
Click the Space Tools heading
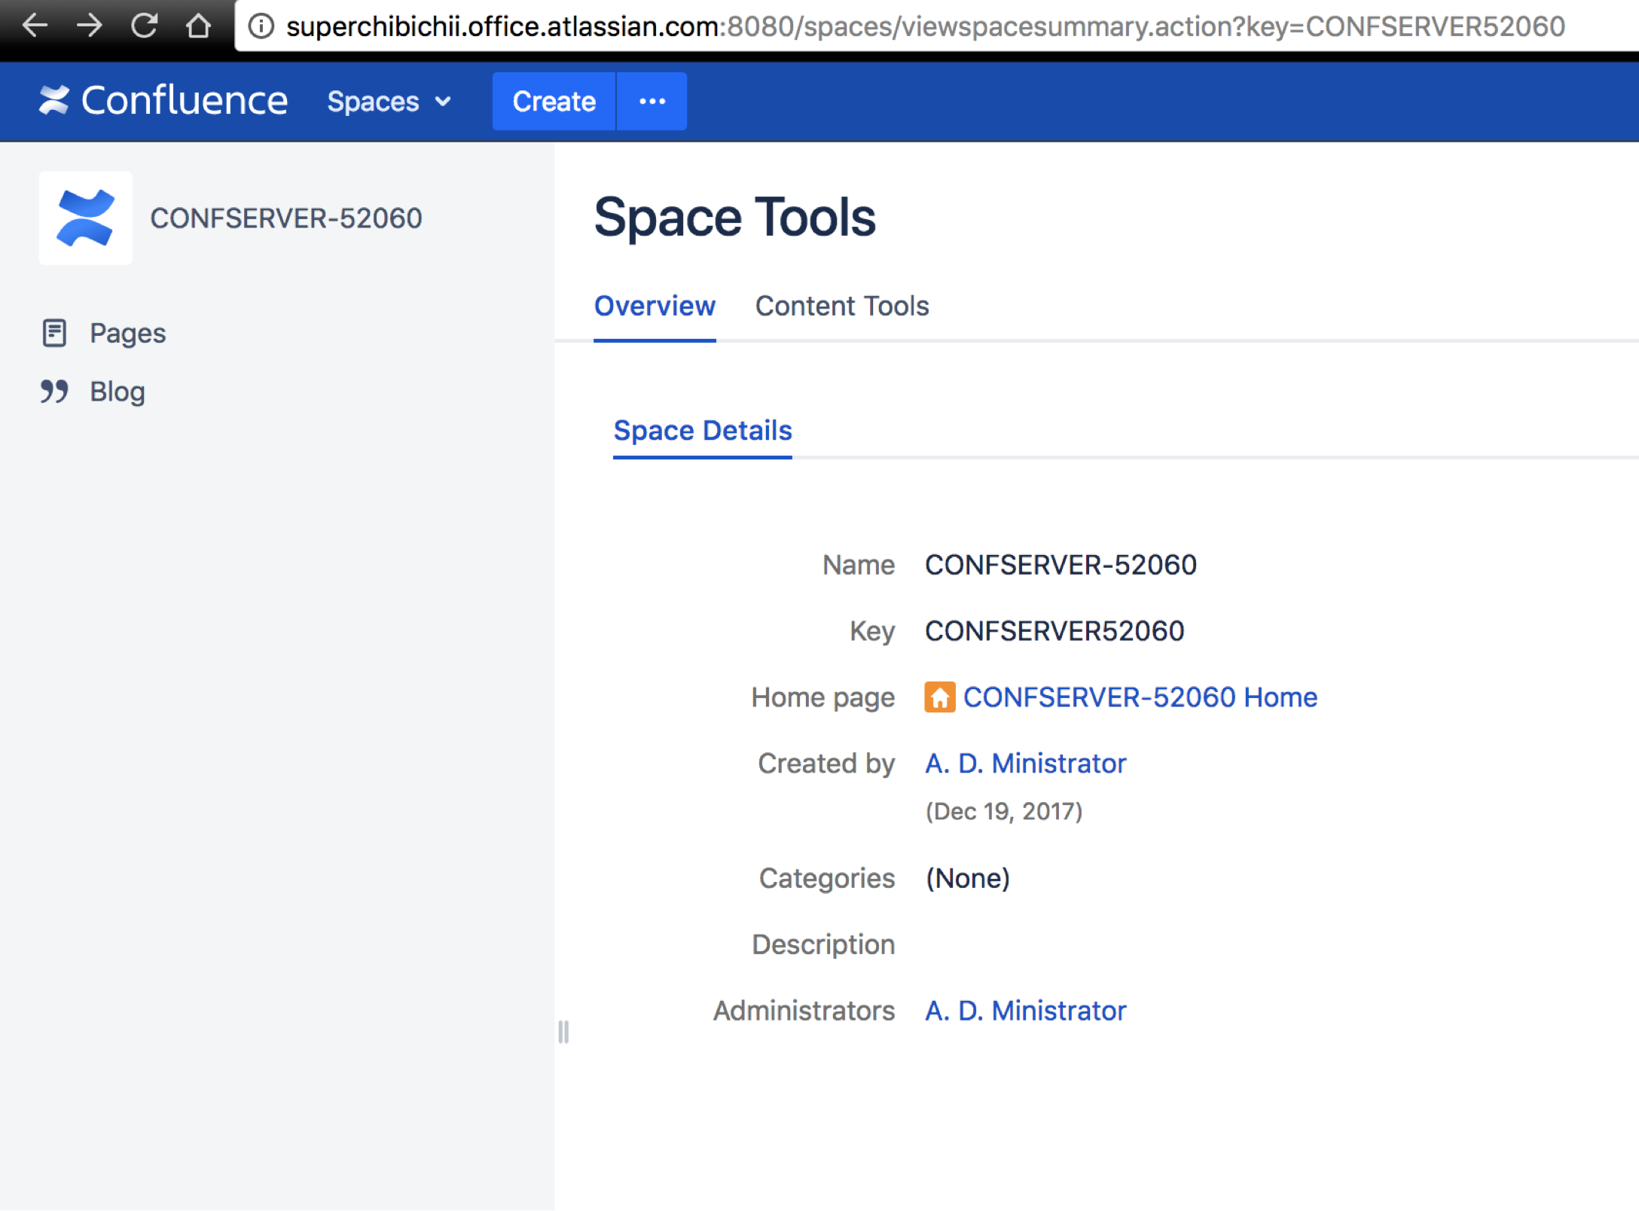click(734, 218)
